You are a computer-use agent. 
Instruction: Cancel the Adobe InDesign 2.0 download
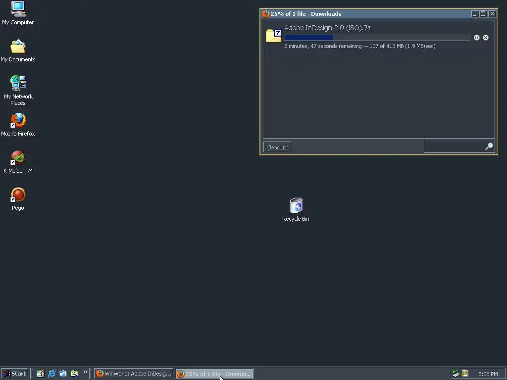tap(486, 38)
